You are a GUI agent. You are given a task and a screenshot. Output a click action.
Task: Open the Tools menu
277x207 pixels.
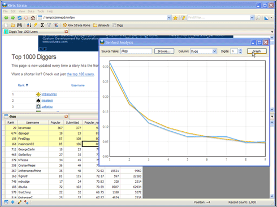(41, 11)
